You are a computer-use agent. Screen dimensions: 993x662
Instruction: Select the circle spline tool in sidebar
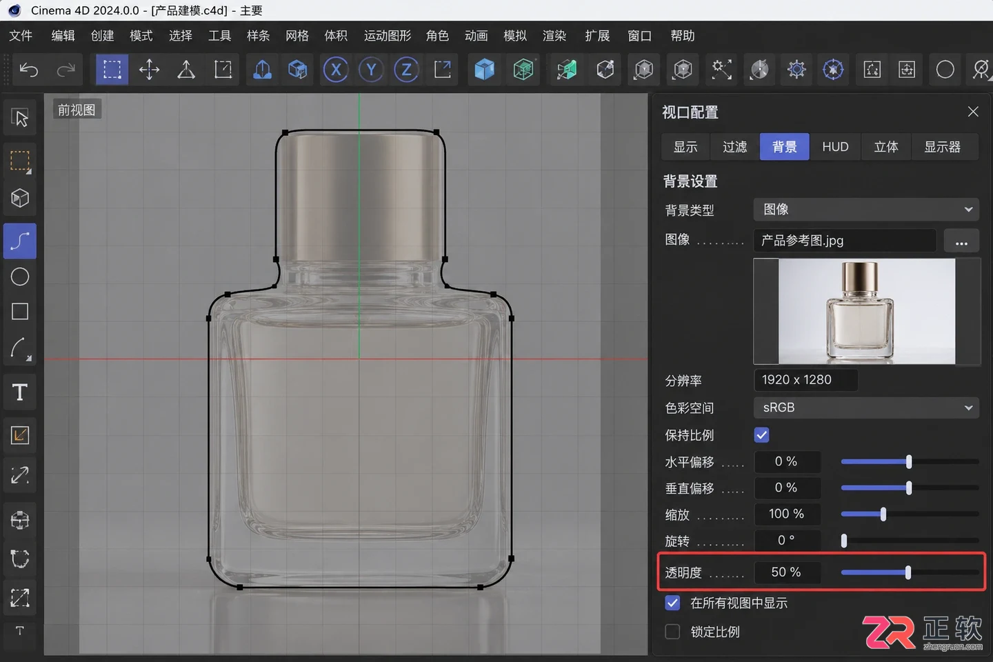point(20,277)
